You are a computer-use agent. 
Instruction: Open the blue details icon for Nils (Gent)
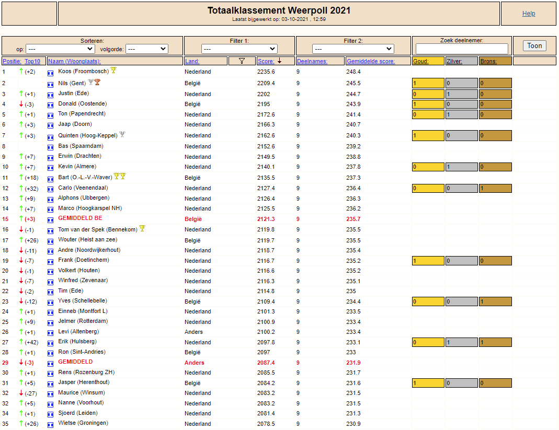[50, 85]
